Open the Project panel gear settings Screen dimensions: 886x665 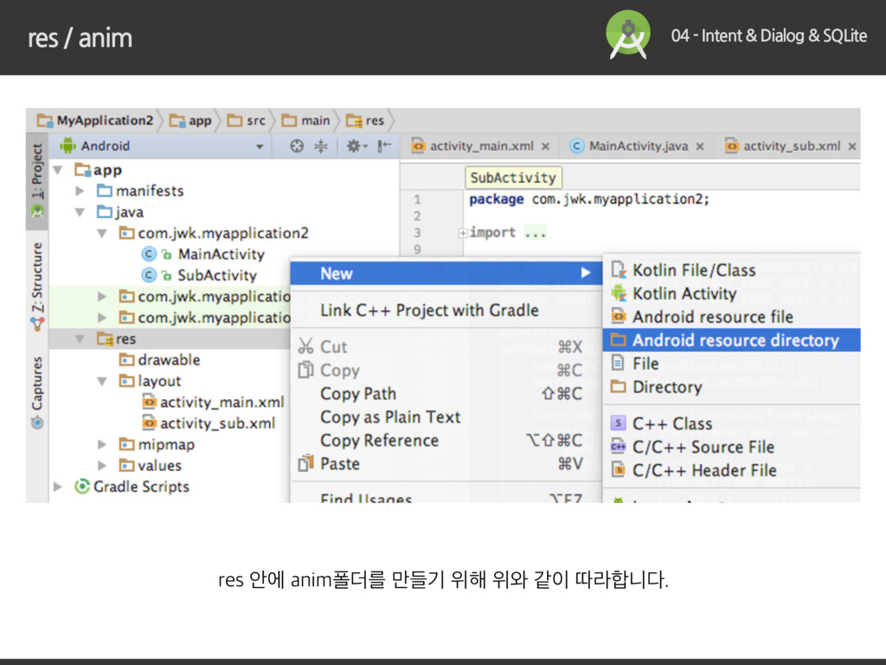point(354,146)
